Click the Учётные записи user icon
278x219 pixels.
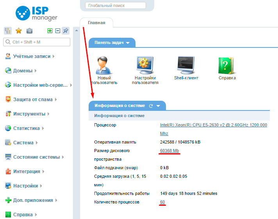8,56
